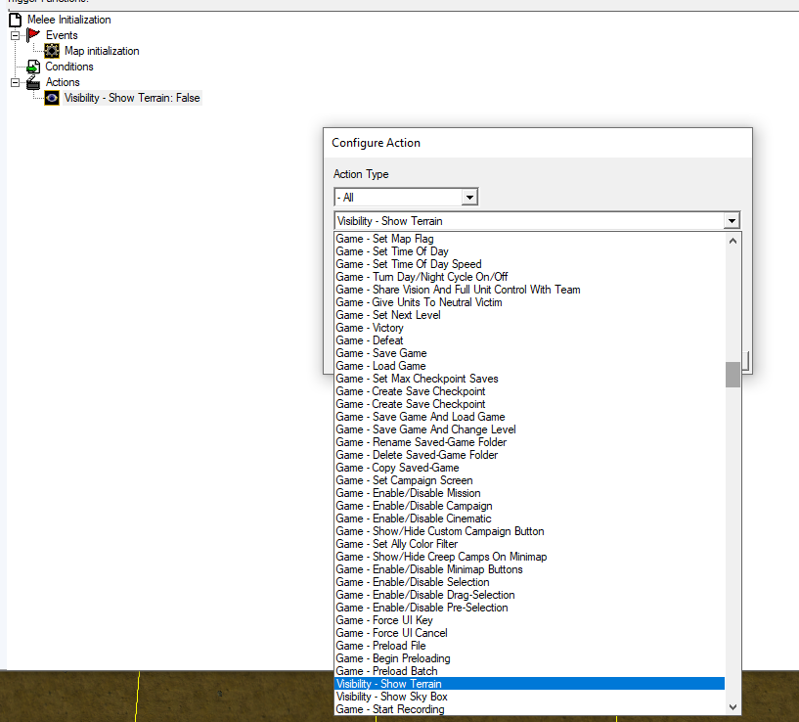
Task: Choose Game - Give Units To Neutral Victim
Action: click(529, 302)
